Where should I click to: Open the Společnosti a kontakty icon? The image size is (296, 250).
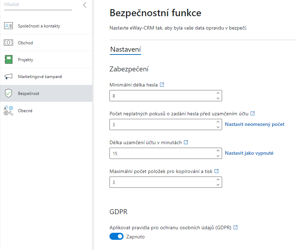(x=8, y=26)
